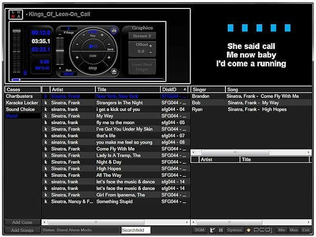Select song Strangers In The Night
This screenshot has height=237, width=316.
coord(116,103)
